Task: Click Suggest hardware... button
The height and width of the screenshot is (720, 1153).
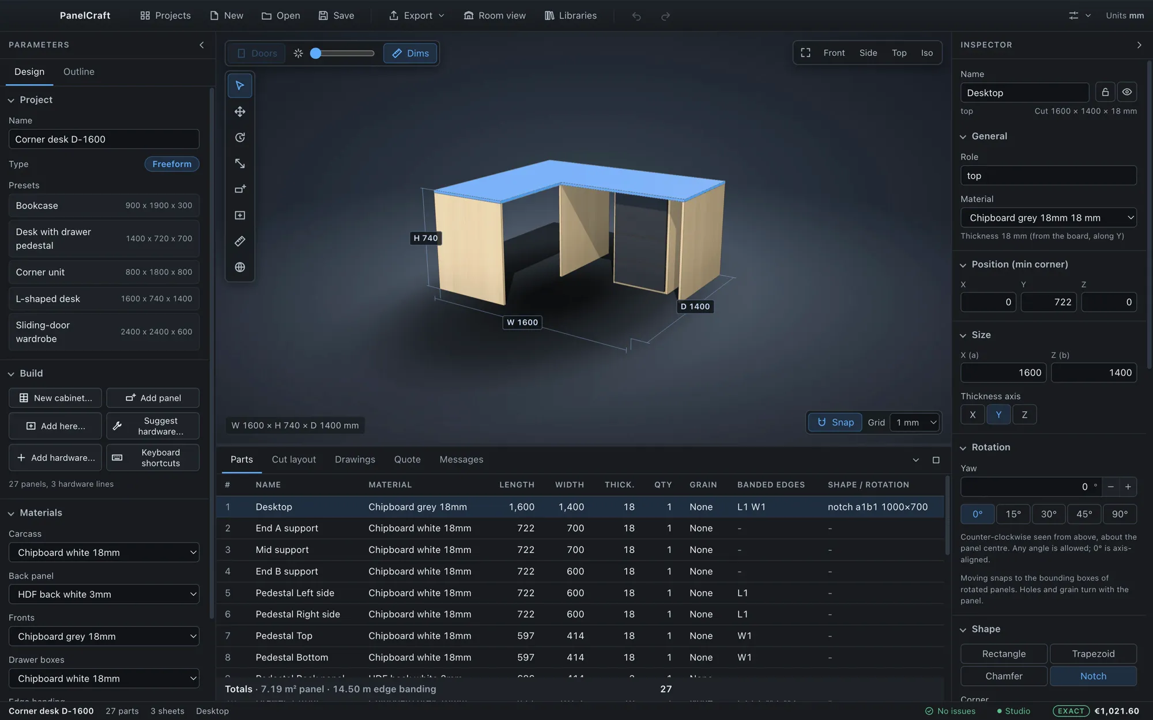Action: pyautogui.click(x=153, y=426)
